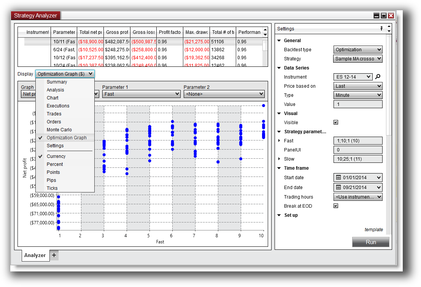The width and height of the screenshot is (421, 287).
Task: Open the End date calendar icon
Action: click(x=338, y=187)
